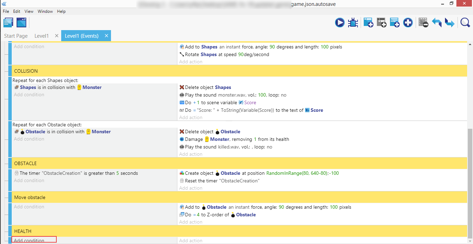The width and height of the screenshot is (473, 244).
Task: Click the round plus add-other-event icon
Action: coord(408,23)
